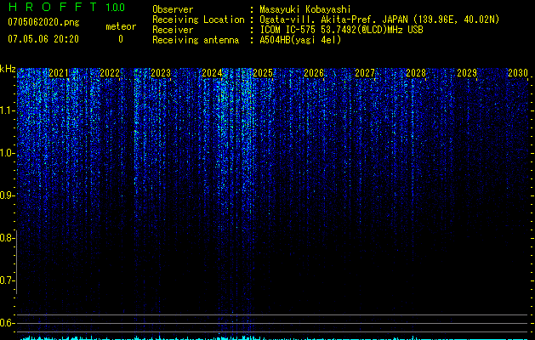Click the meteor count value 0
535x340 pixels.
[121, 39]
